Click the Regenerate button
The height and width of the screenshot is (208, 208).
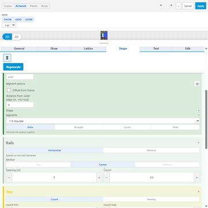click(13, 67)
